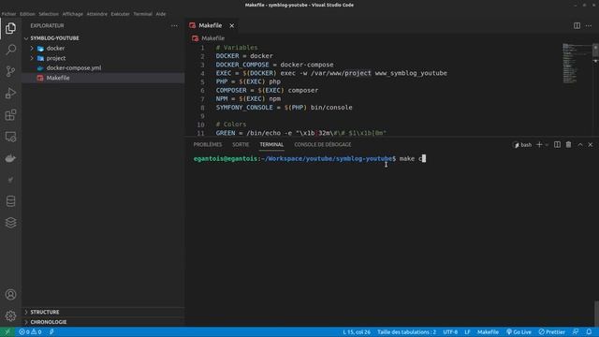Viewport: 599px width, 337px height.
Task: Change Makefile language mode in status bar
Action: [x=488, y=332]
